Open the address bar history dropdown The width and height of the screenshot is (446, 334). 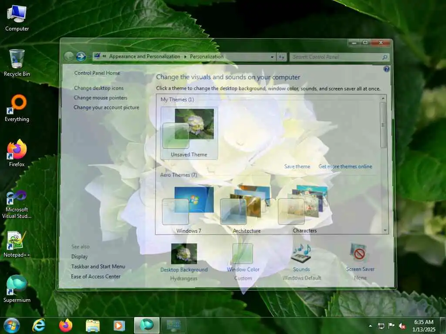point(272,57)
